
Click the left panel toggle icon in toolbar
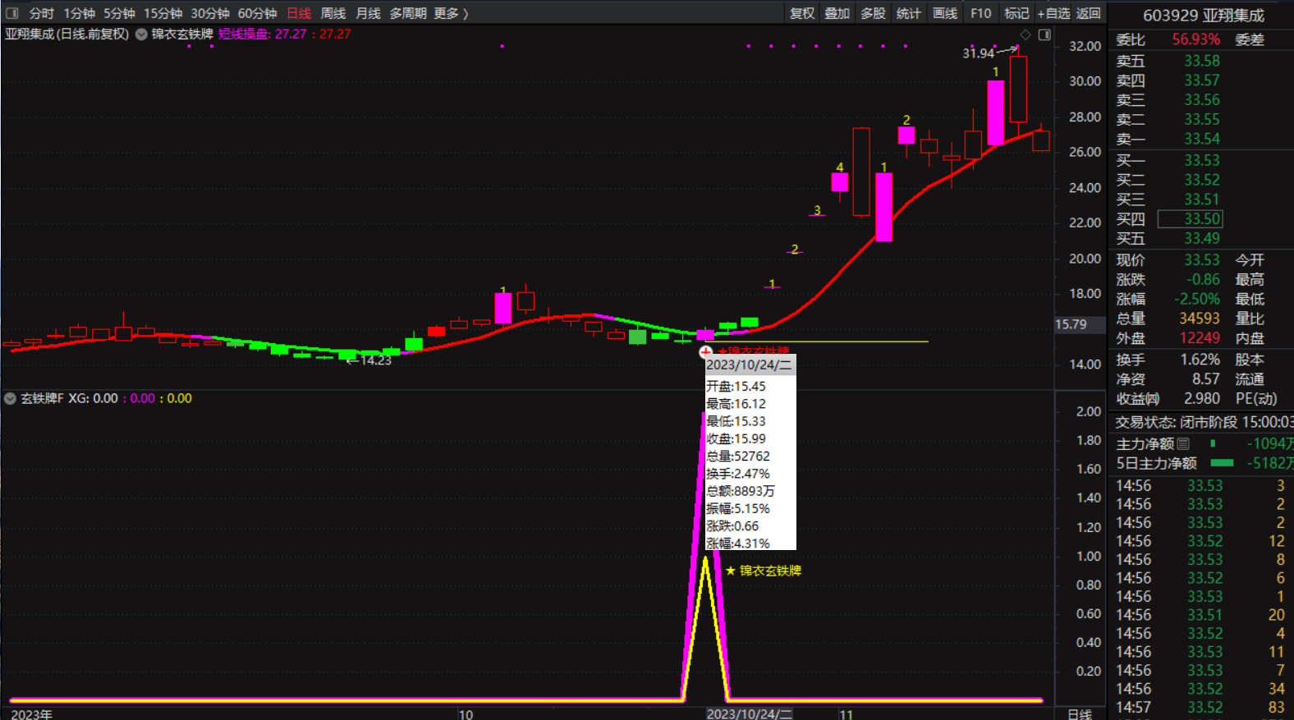[x=12, y=13]
